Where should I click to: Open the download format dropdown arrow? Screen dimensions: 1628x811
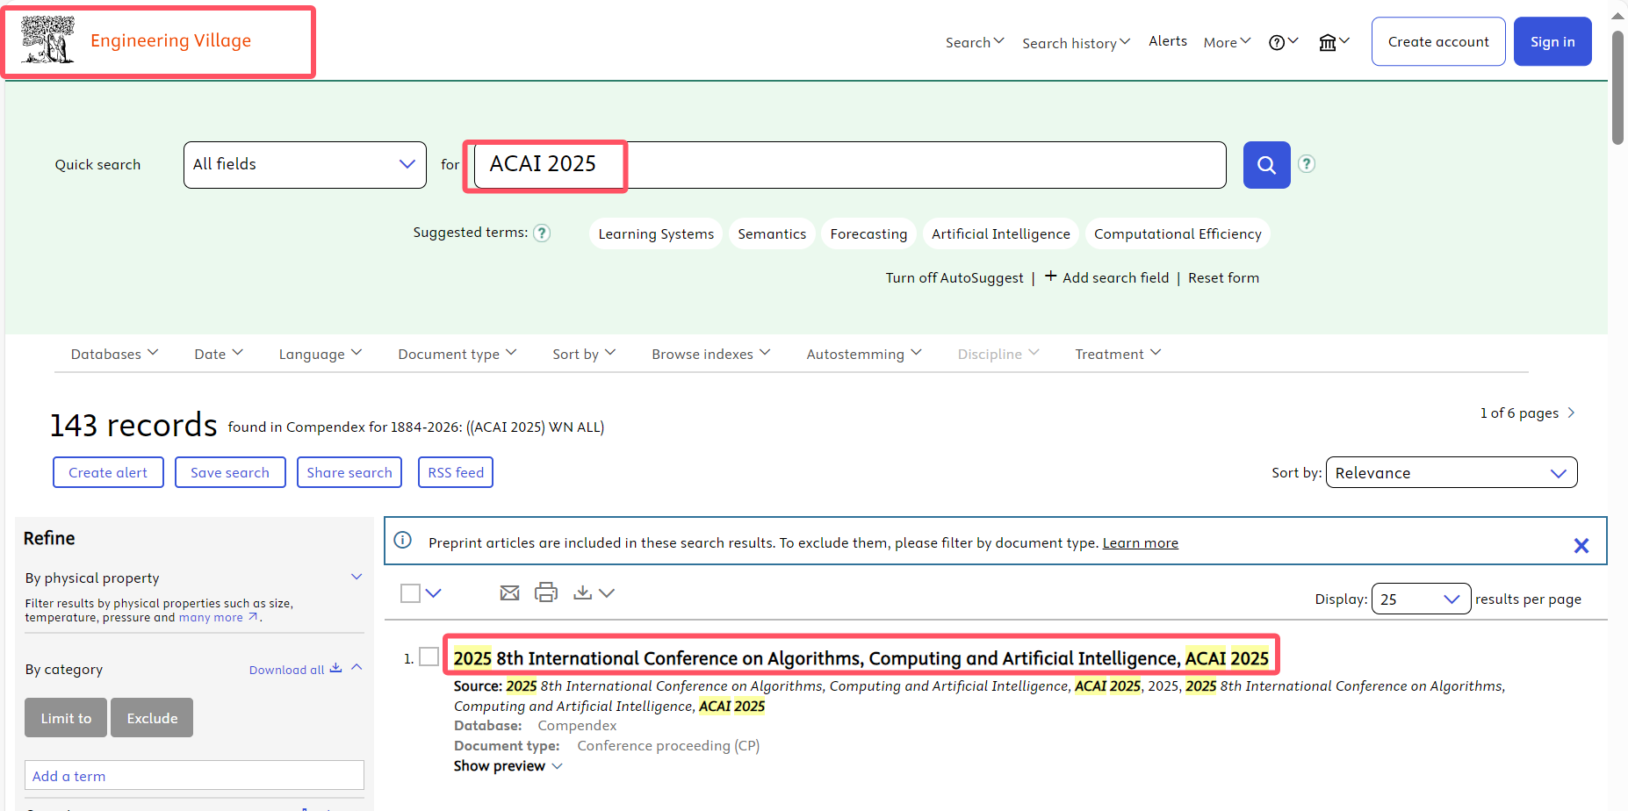(x=607, y=593)
